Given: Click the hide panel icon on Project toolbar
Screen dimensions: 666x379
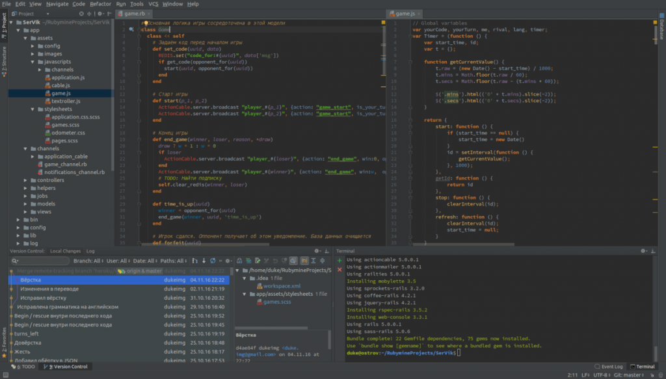Looking at the screenshot, I should [109, 14].
